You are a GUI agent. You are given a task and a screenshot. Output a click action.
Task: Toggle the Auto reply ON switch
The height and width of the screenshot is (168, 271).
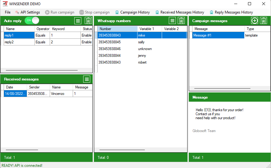click(x=32, y=21)
